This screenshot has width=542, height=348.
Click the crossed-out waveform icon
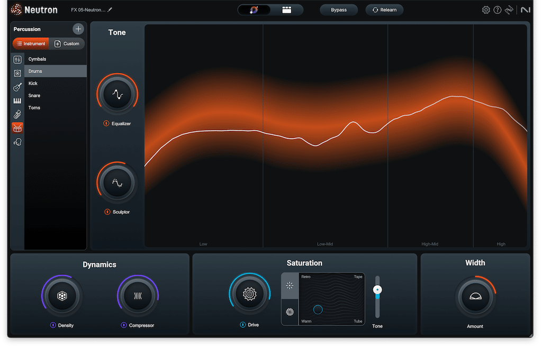coord(509,10)
